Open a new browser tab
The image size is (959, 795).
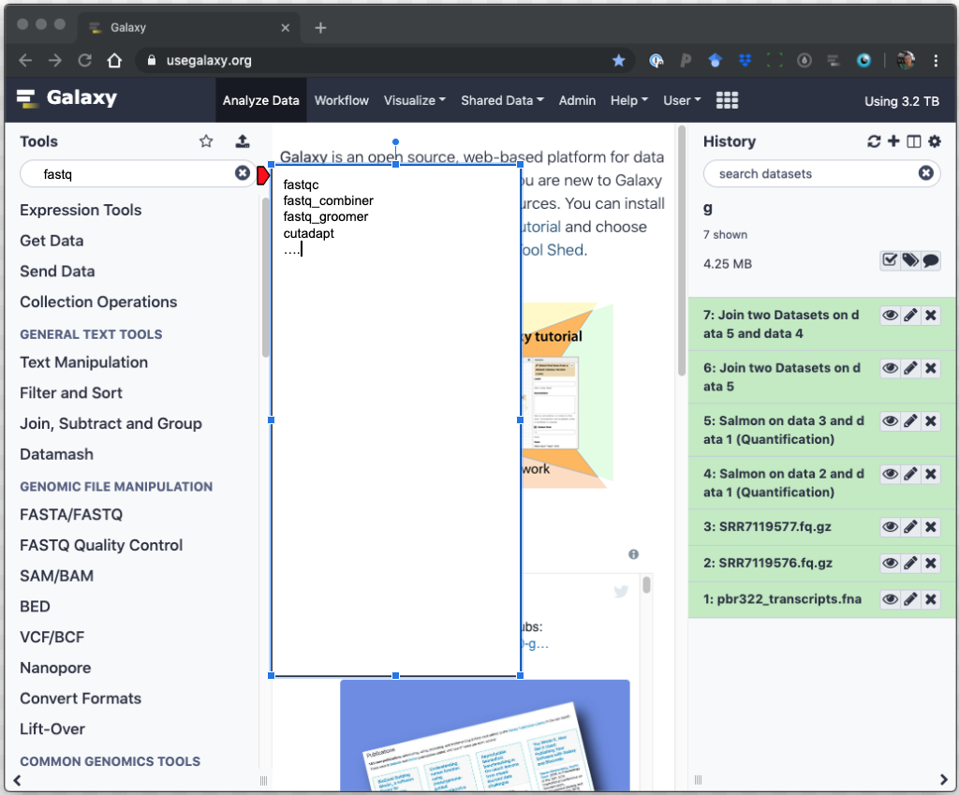320,27
